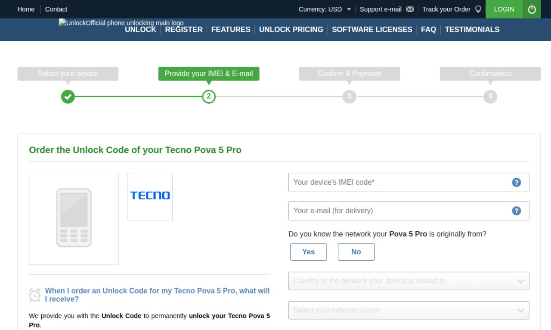
Task: Click step 3 Confirm & Payment marker
Action: pos(349,96)
